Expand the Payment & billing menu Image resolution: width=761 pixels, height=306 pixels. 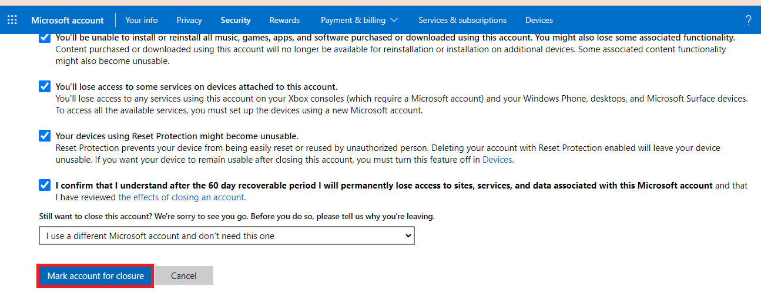coord(359,20)
